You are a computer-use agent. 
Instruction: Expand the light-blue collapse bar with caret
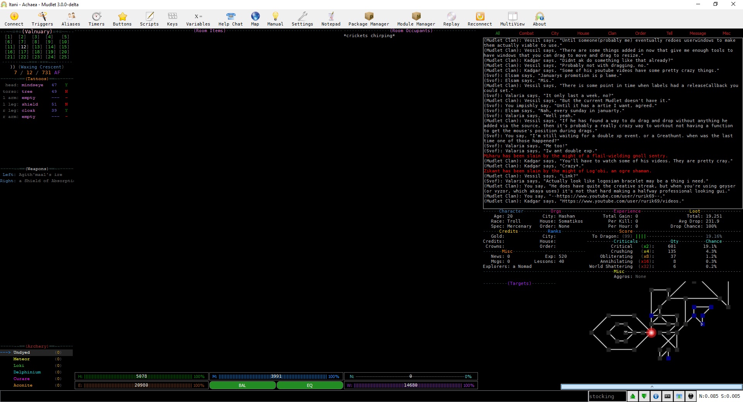click(x=652, y=387)
